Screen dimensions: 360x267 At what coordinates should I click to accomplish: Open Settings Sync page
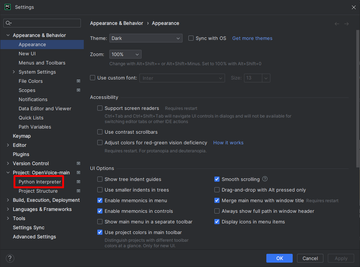click(x=29, y=227)
